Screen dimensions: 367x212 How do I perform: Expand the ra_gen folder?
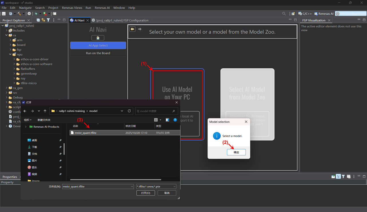point(7,88)
